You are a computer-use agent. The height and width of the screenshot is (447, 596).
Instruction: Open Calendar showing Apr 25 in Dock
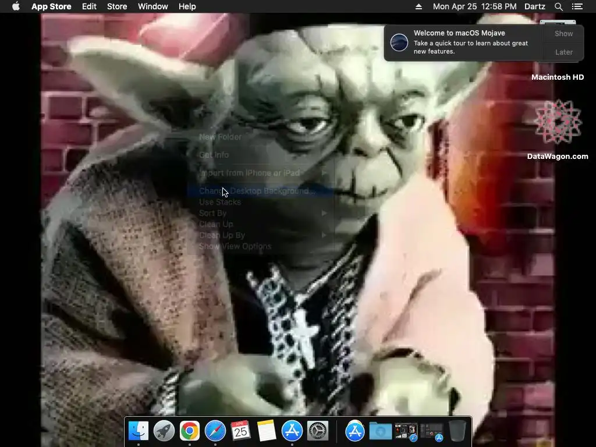tap(240, 431)
